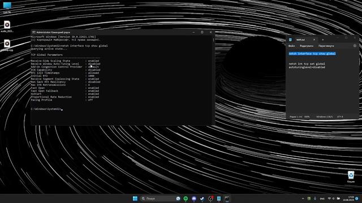
Task: Click 'Receive Segment Coalescing State' line
Action: (x=65, y=79)
